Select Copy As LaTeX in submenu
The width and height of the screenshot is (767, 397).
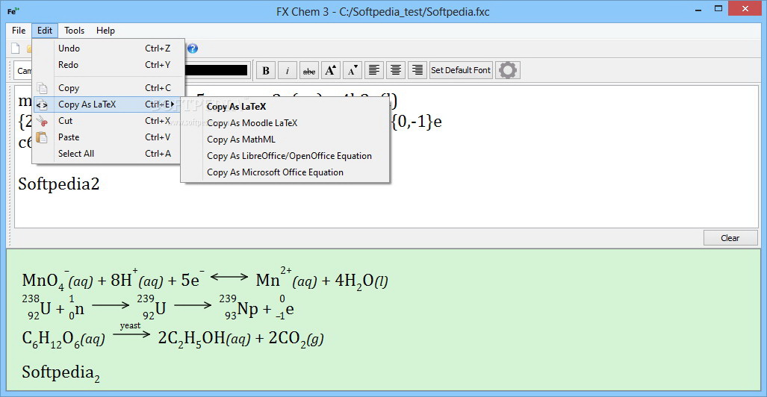(x=285, y=107)
